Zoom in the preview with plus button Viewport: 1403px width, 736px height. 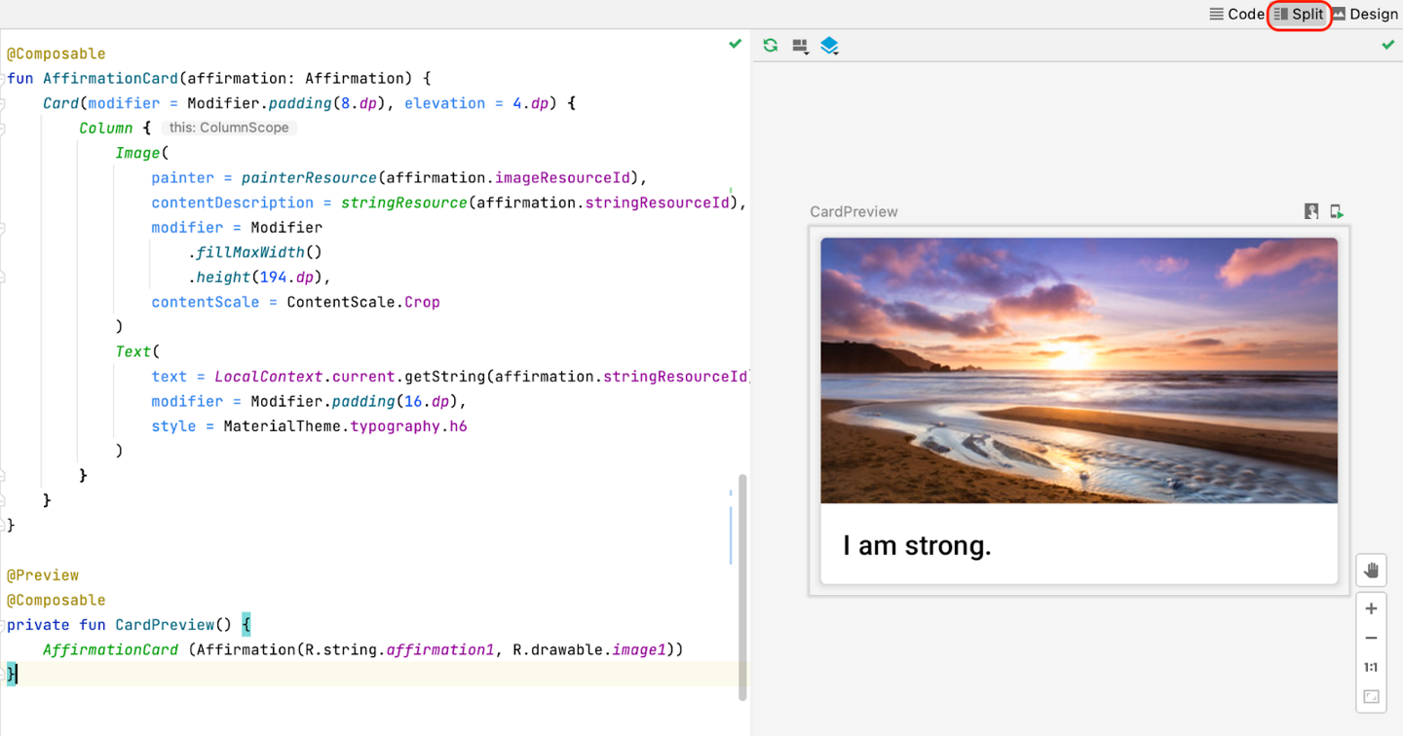(x=1371, y=608)
